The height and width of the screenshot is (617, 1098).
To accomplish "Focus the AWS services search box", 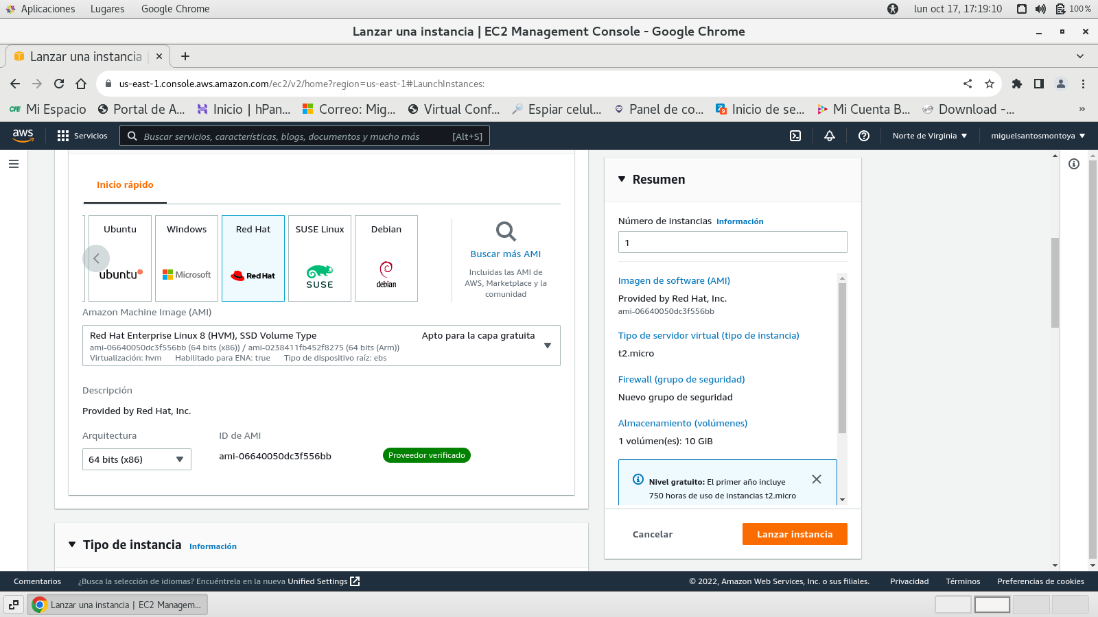I will coord(305,136).
